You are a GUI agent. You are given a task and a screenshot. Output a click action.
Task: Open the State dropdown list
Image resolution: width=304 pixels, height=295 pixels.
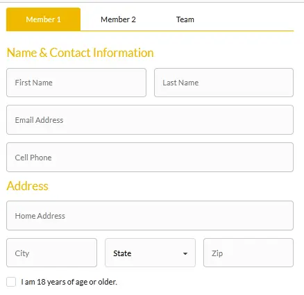(x=150, y=253)
